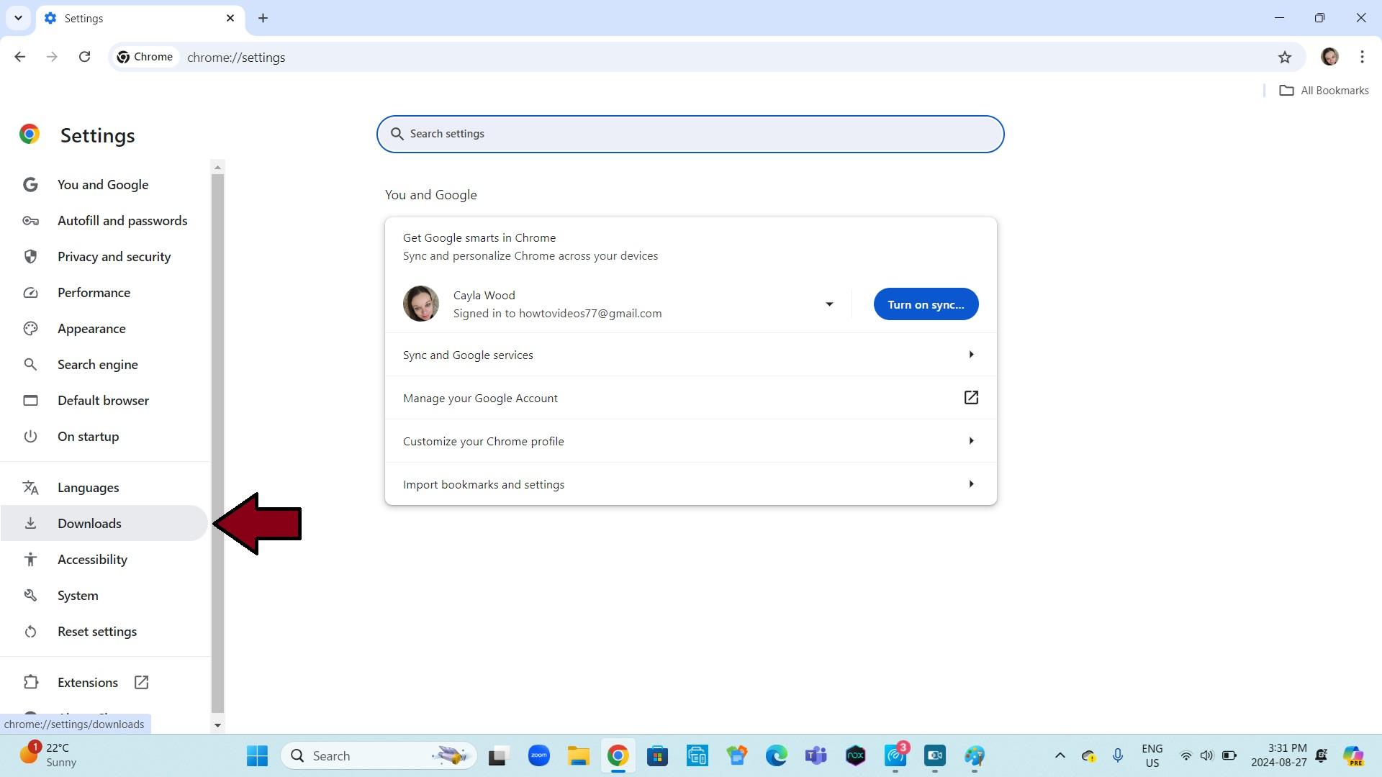The width and height of the screenshot is (1382, 777).
Task: Open Microsoft Store from the taskbar
Action: 657,755
